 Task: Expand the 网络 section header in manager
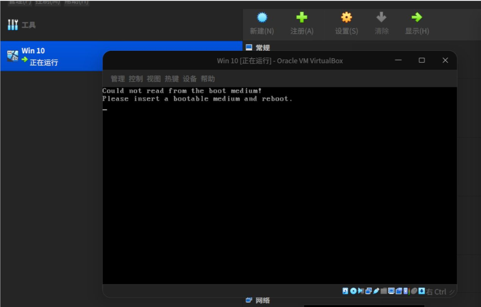coord(258,300)
